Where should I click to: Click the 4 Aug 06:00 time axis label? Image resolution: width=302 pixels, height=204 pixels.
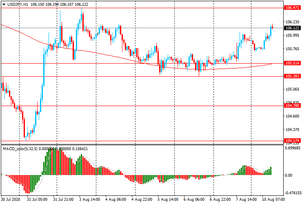(116, 199)
